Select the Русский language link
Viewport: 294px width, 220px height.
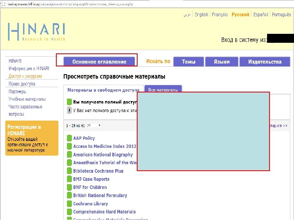coord(241,15)
